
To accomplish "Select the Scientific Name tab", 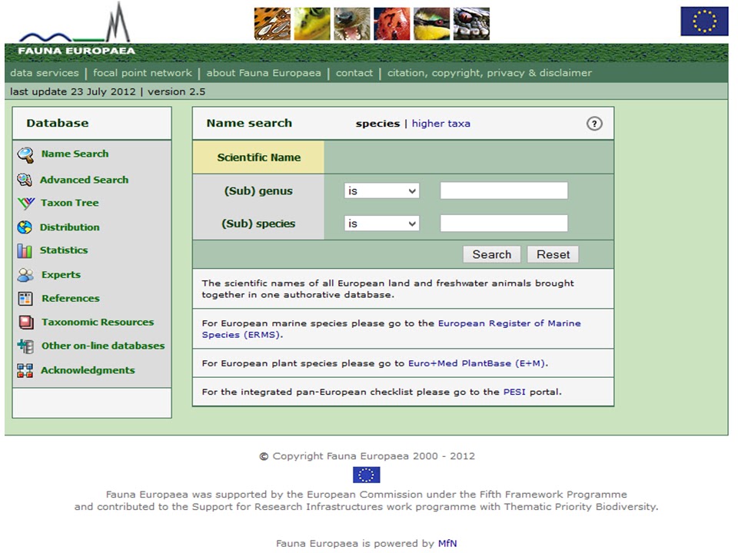I will click(x=258, y=157).
